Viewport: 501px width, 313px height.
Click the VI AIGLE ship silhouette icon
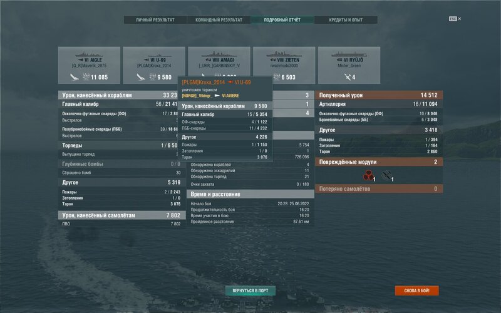pyautogui.click(x=89, y=54)
